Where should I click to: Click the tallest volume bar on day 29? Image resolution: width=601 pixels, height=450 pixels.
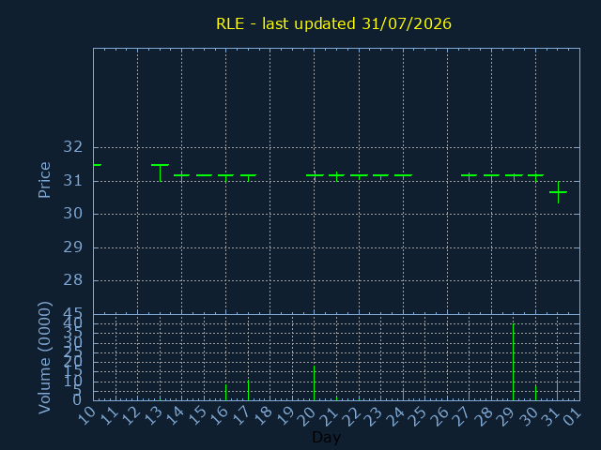[x=514, y=362]
